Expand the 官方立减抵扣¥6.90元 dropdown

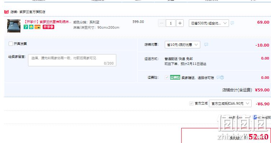(x=230, y=104)
